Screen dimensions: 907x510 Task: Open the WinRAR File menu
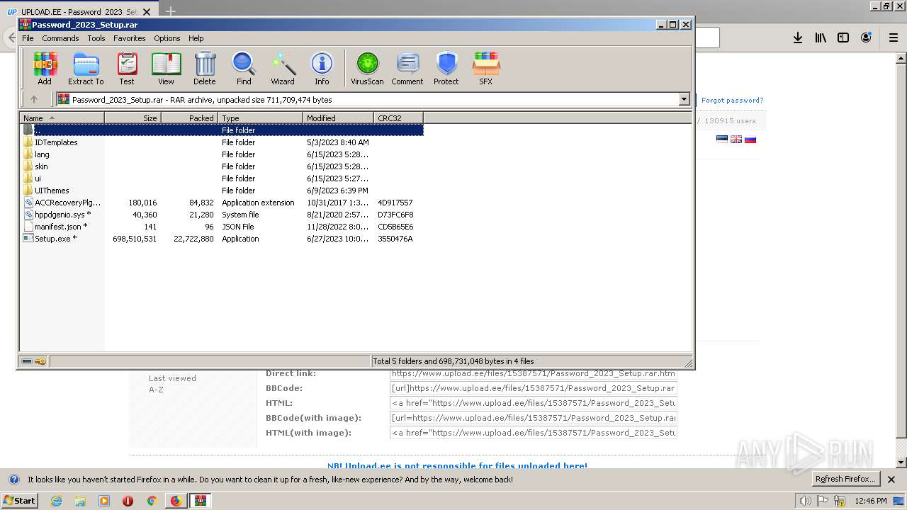pos(28,38)
